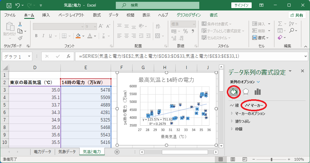Click the Wrap Text icon
The image size is (310, 163).
pos(158,26)
